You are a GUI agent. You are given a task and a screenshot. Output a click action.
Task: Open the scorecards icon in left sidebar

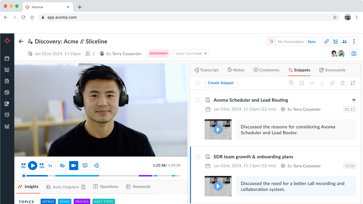[7, 104]
